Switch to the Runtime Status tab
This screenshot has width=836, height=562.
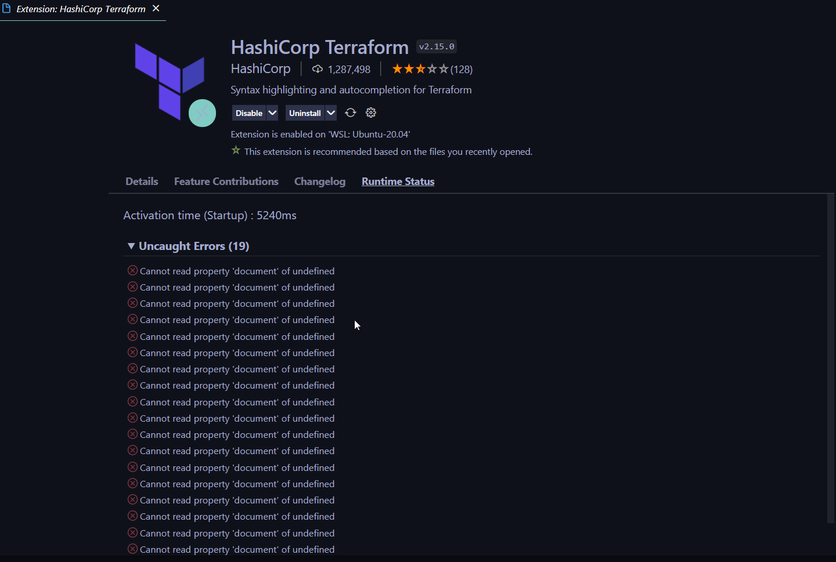[x=398, y=181]
